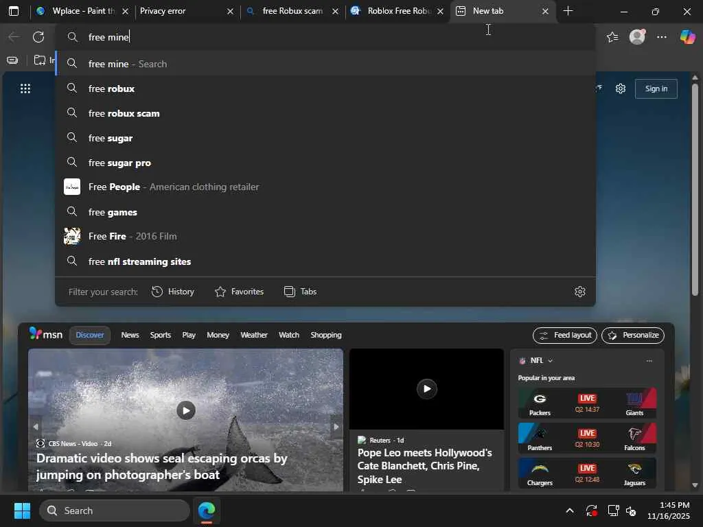Screen dimensions: 703x527
Task: Click the muted volume tray icon
Action: coord(632,511)
